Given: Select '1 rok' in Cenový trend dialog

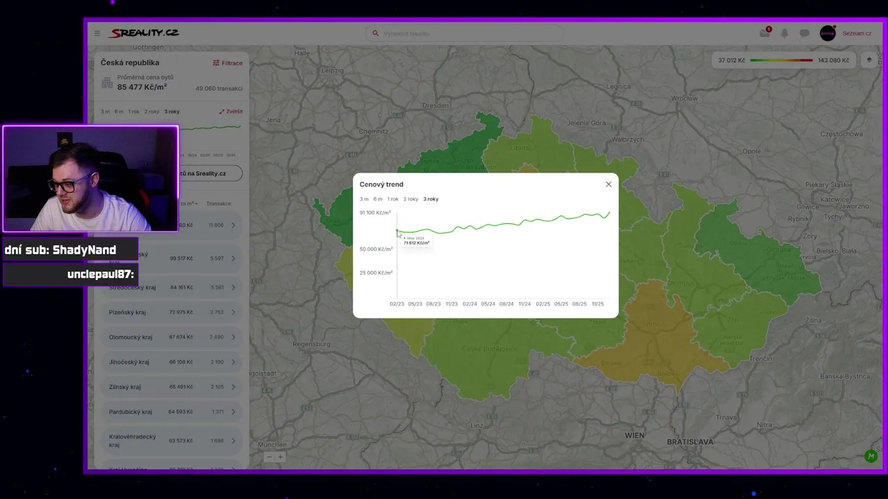Looking at the screenshot, I should point(393,199).
